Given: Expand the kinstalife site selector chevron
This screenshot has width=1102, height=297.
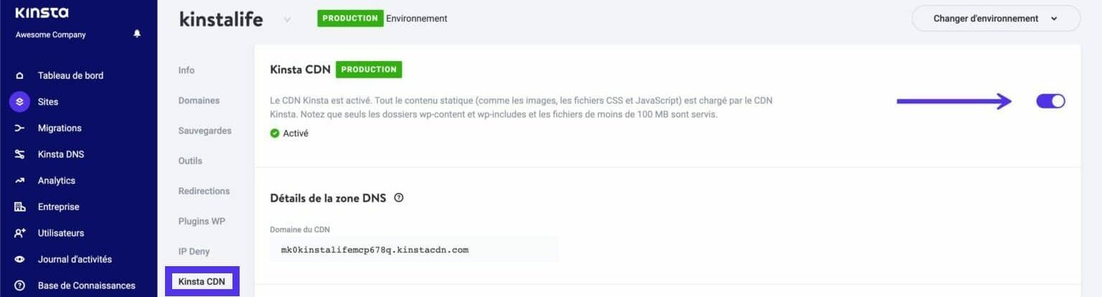Looking at the screenshot, I should point(287,19).
